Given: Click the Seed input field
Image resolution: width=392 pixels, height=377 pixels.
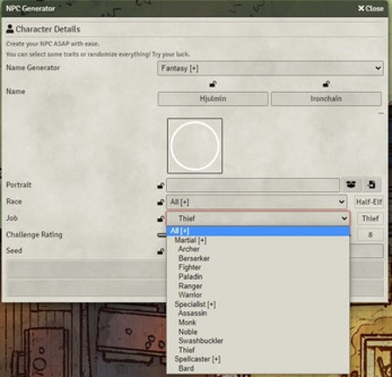Looking at the screenshot, I should (367, 251).
